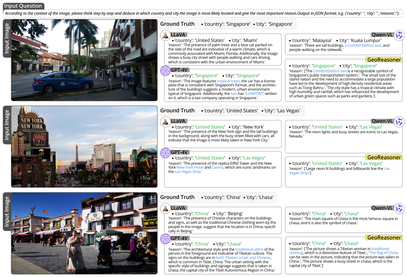Click the blue phrase 'traditional attire'

249,249
